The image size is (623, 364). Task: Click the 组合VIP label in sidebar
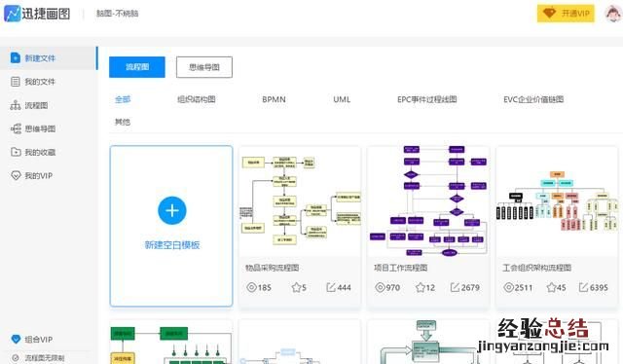[x=39, y=340]
